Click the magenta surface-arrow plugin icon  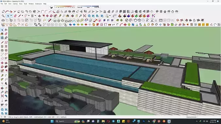pyautogui.click(x=148, y=16)
